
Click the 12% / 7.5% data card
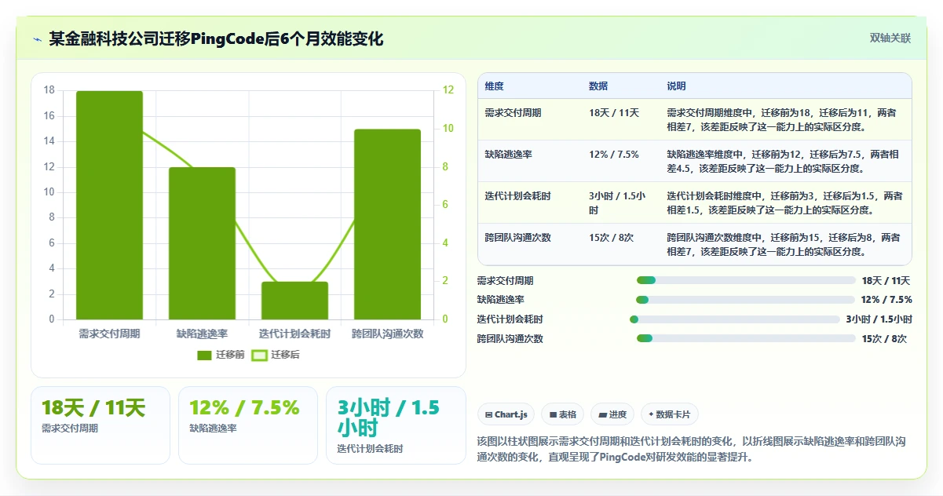tap(248, 425)
